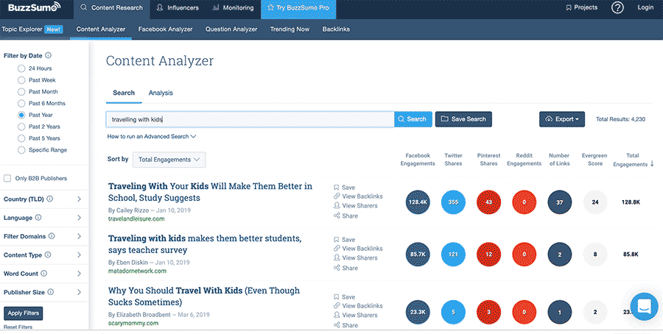Click the travelling with kids search field
This screenshot has height=334, width=663.
pyautogui.click(x=250, y=119)
